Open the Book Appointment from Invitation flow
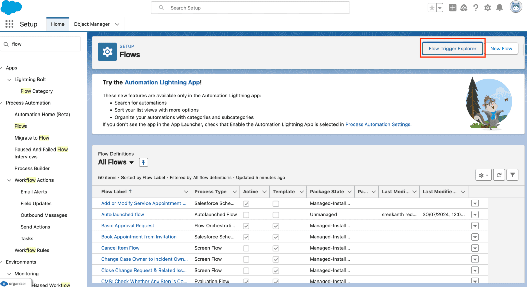 (x=139, y=237)
